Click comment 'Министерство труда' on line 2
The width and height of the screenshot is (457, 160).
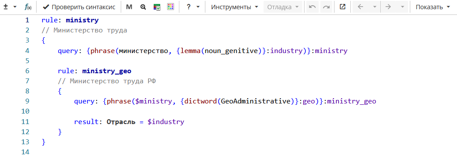click(x=84, y=30)
